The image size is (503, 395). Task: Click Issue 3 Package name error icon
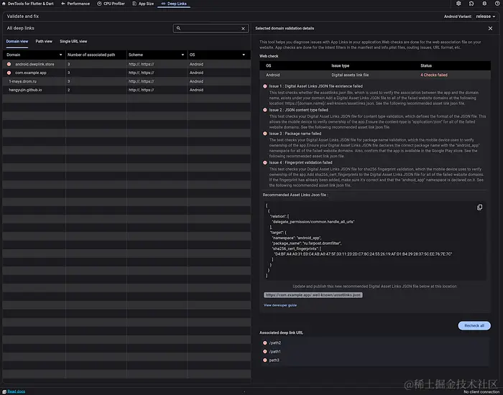tap(265, 134)
